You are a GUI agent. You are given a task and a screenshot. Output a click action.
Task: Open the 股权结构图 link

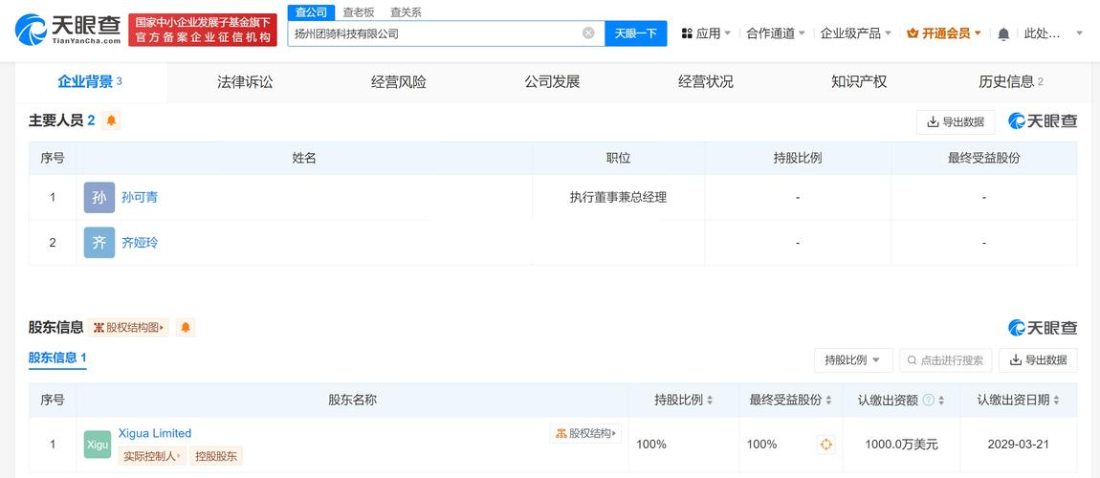tap(128, 327)
